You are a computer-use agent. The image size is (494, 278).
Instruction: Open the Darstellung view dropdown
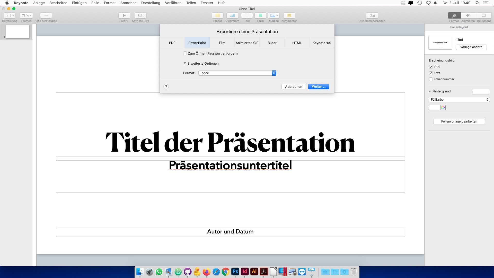click(10, 15)
